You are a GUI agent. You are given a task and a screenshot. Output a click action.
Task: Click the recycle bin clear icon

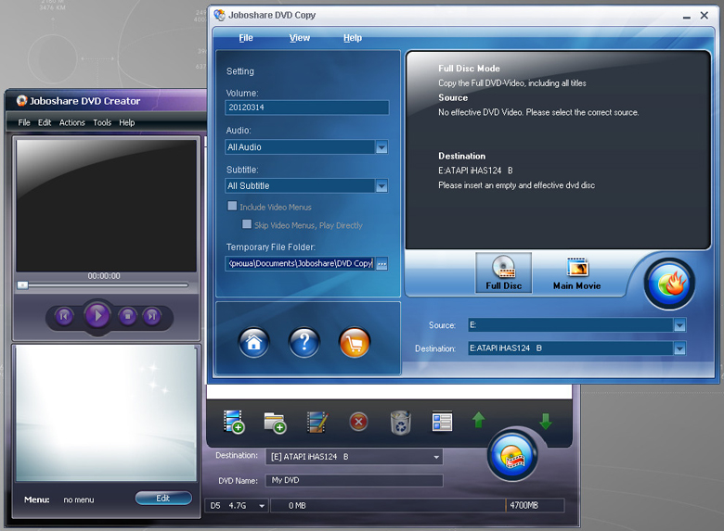coord(400,423)
